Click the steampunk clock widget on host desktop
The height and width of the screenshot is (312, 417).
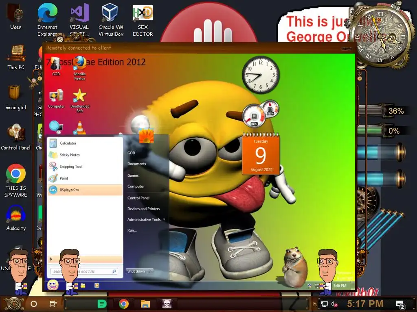tap(381, 36)
